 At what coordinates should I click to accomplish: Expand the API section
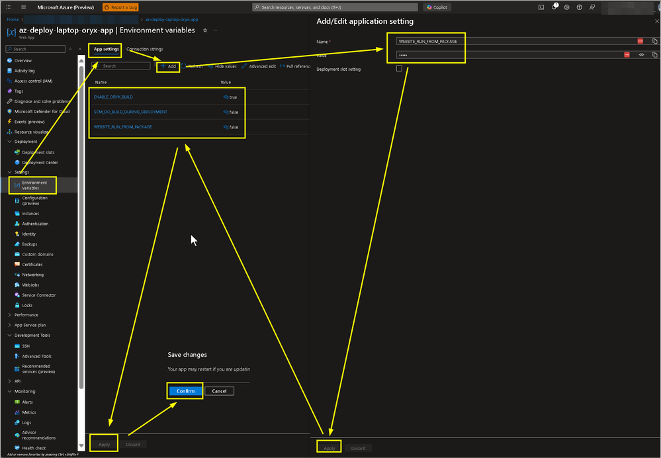click(10, 381)
